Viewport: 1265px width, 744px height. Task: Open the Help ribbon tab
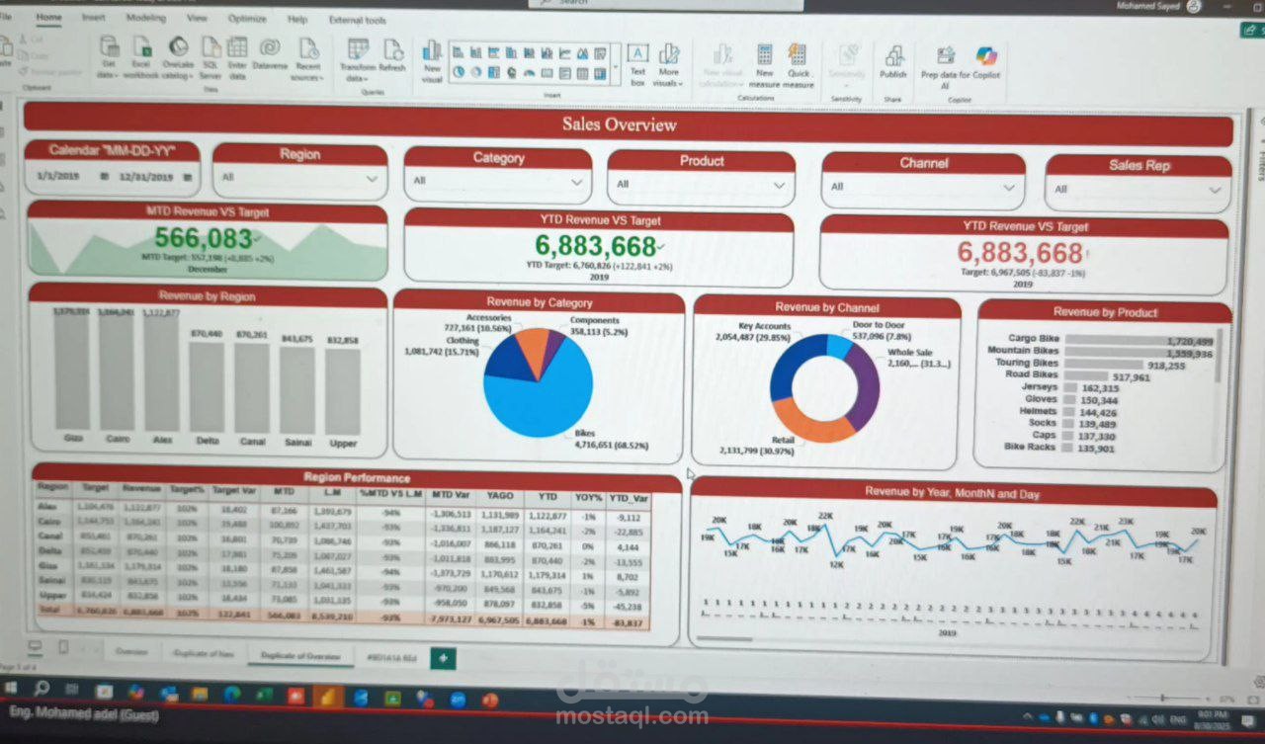pyautogui.click(x=297, y=19)
